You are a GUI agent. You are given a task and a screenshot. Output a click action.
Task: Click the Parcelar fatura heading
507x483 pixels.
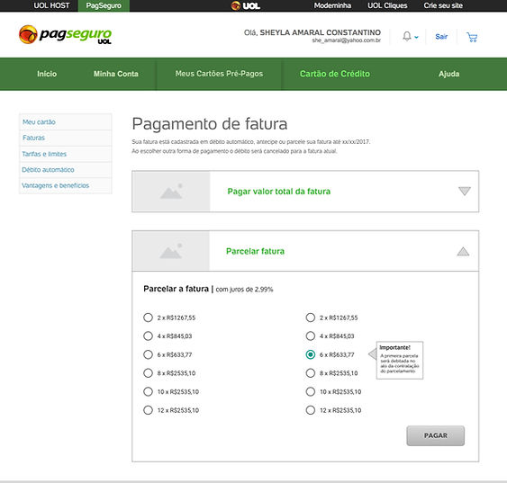coord(255,251)
